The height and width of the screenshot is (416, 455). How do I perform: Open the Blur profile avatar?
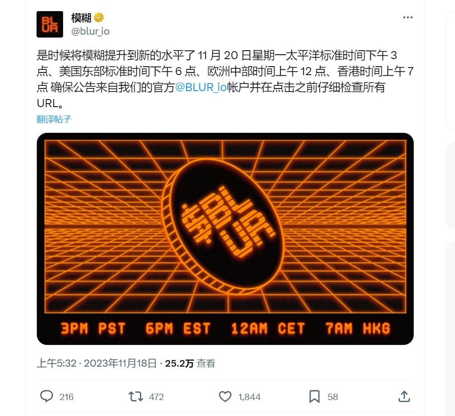50,24
